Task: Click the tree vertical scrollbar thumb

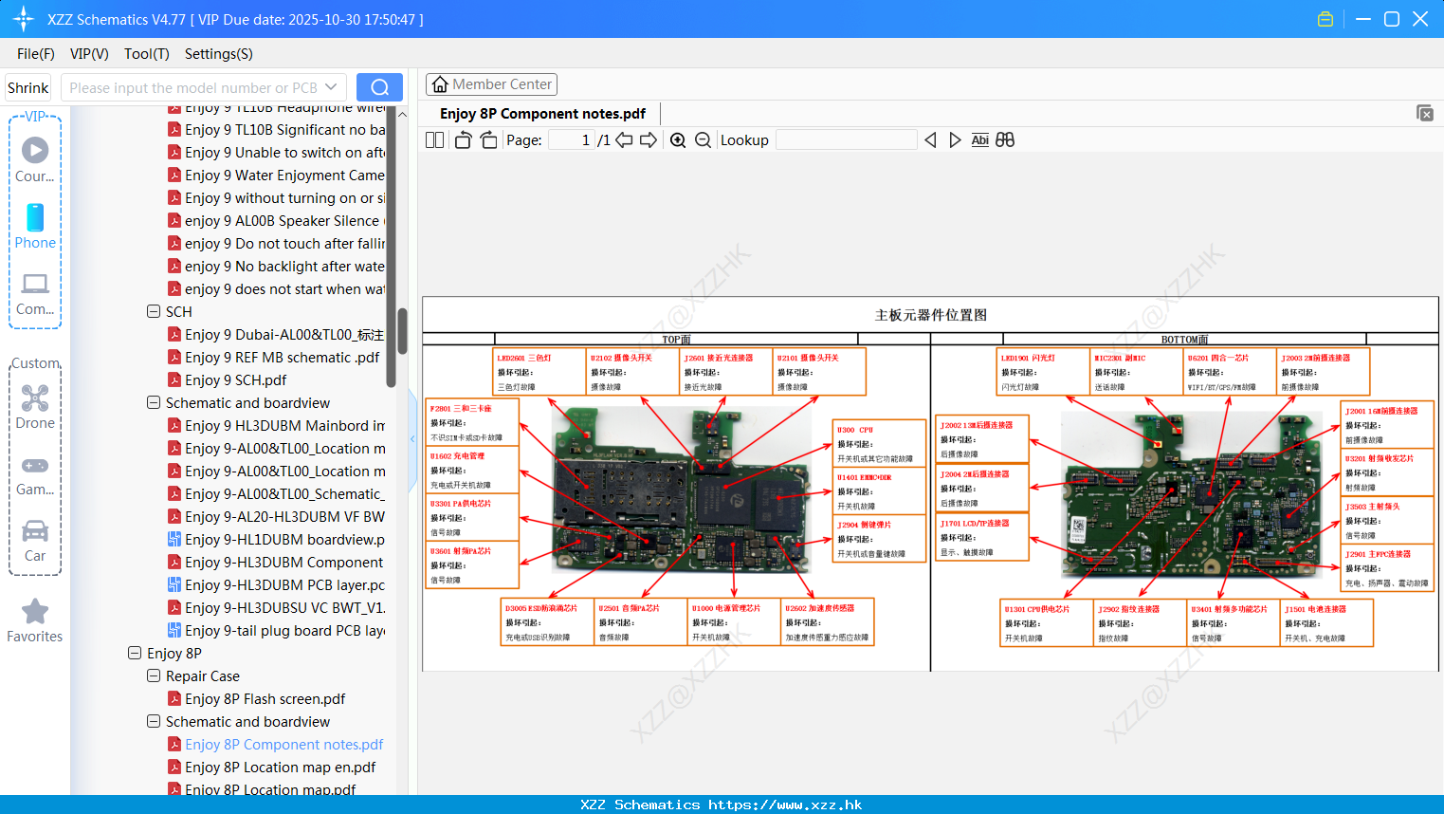Action: (402, 330)
